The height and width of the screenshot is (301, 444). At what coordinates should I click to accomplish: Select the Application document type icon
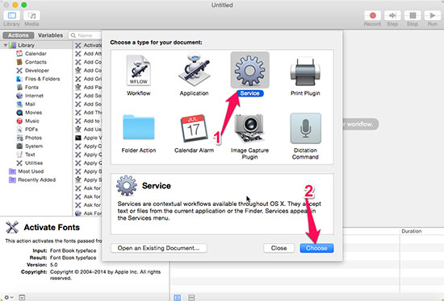pos(195,70)
